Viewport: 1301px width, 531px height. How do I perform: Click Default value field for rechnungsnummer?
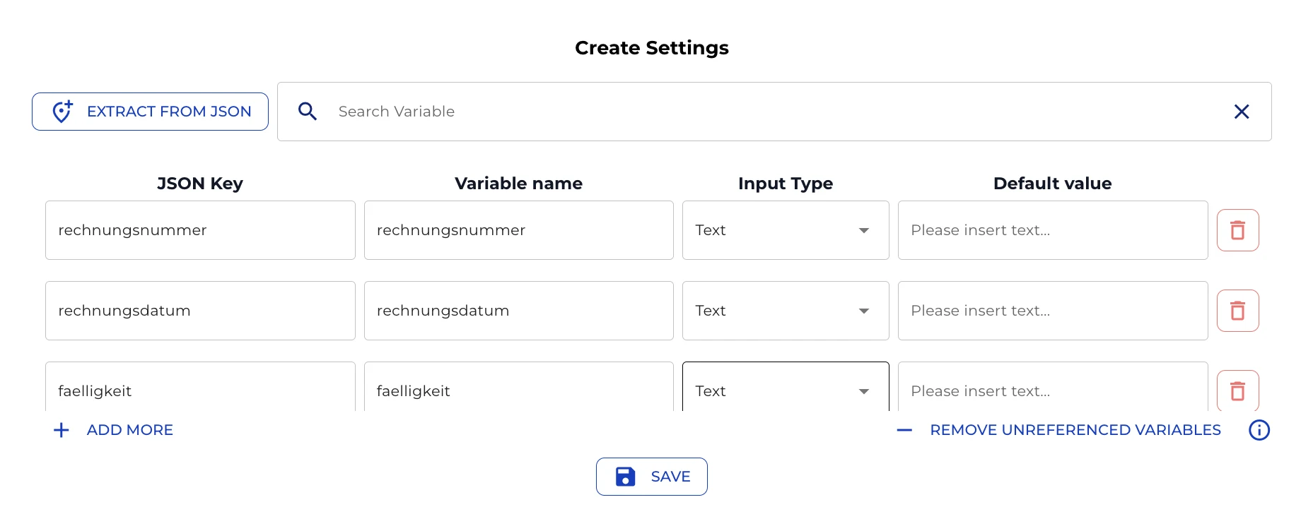coord(1053,230)
